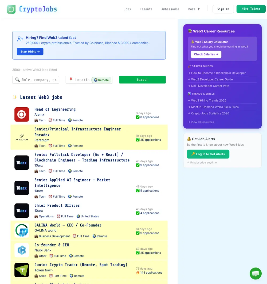
Task: Open Senior Fullstack Developer (Go + React) job
Action: click(82, 157)
